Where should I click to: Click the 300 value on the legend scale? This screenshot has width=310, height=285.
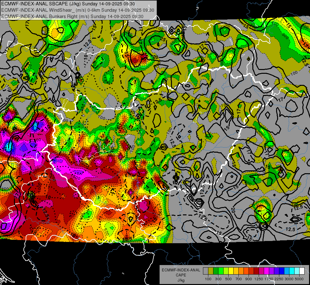pyautogui.click(x=218, y=279)
